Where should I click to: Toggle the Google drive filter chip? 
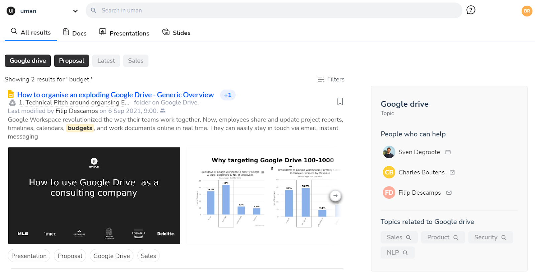(x=28, y=61)
